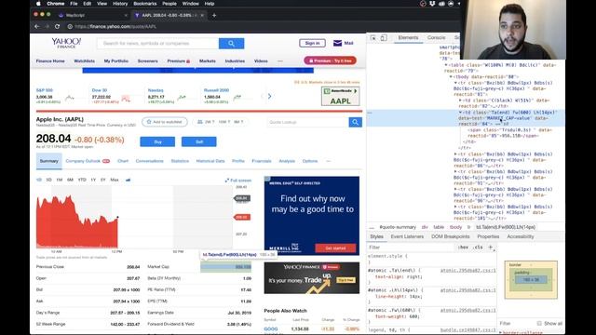Click the site info icon in address bar

point(70,27)
